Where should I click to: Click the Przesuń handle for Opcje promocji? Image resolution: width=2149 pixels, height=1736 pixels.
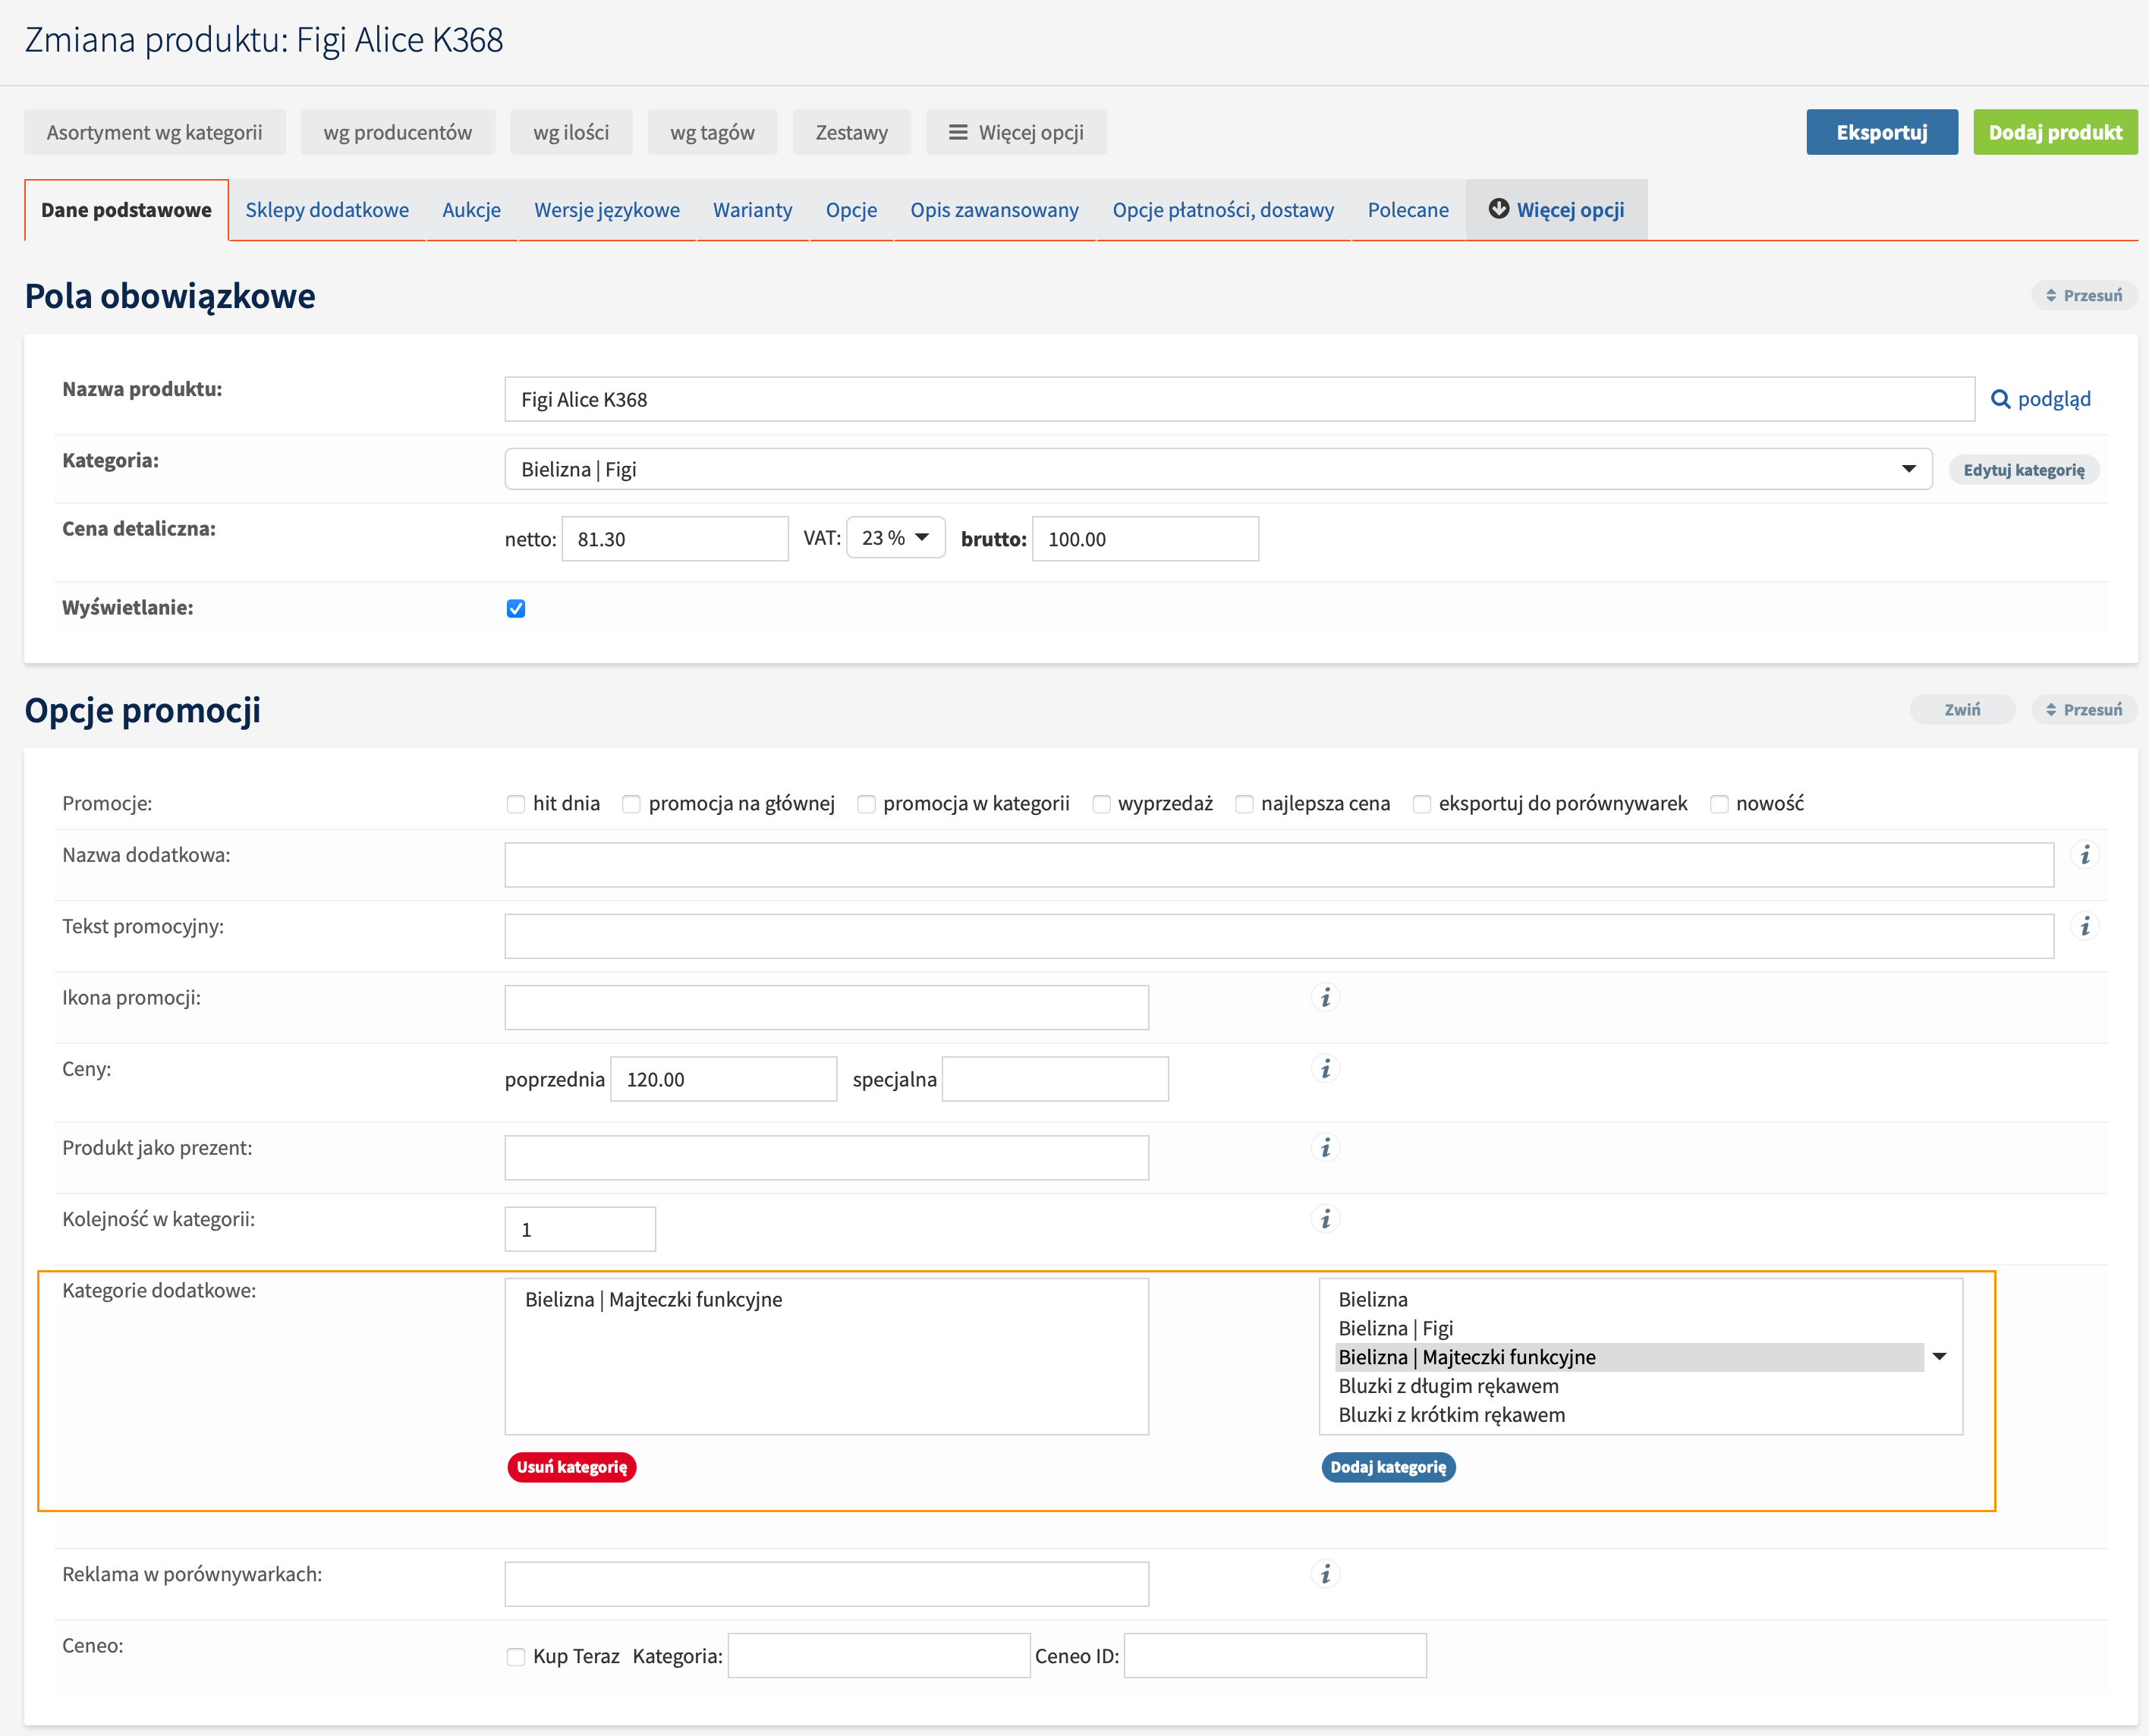pyautogui.click(x=2083, y=709)
